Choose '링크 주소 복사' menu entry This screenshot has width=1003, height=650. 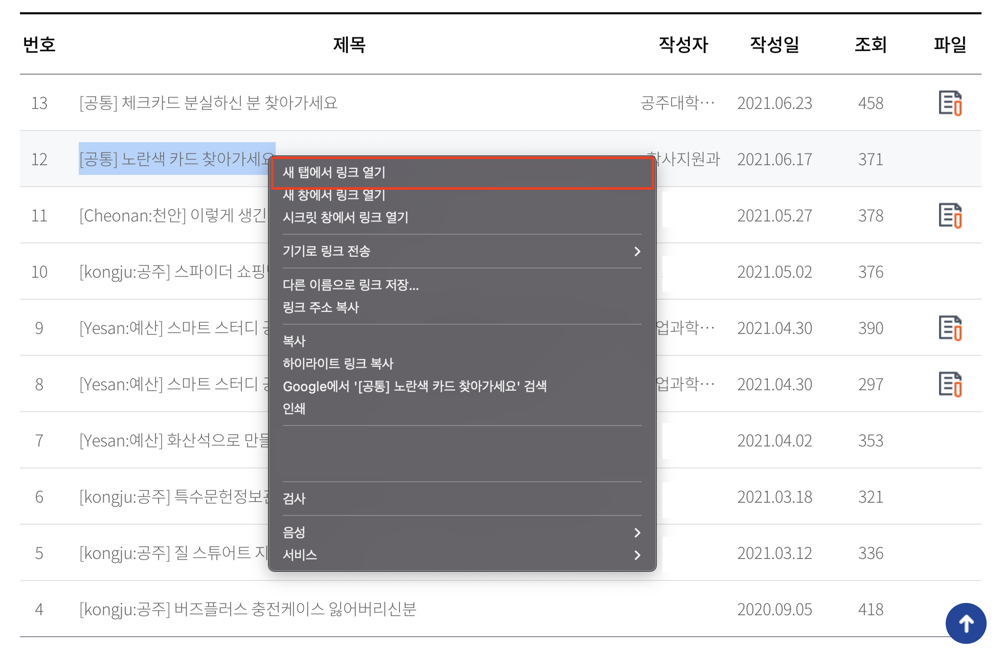(462, 307)
